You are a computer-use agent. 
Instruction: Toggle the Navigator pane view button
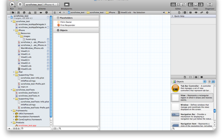click(x=191, y=4)
